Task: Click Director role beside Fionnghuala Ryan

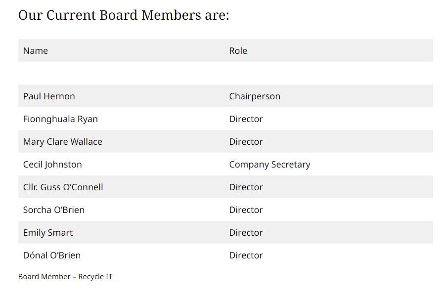Action: 246,119
